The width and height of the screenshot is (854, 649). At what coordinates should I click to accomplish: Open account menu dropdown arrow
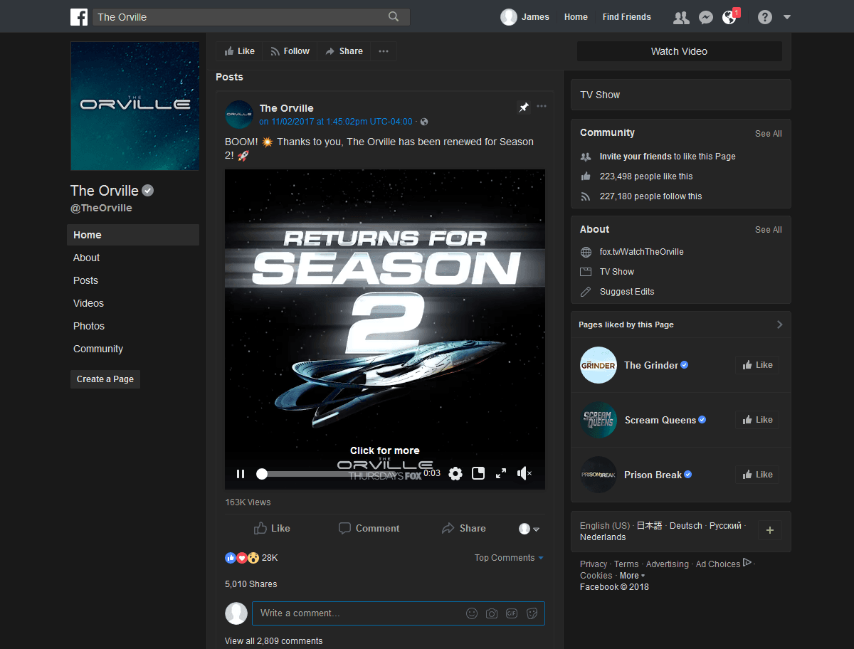point(787,17)
